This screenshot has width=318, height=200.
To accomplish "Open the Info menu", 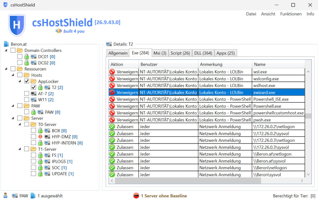I will coord(310,14).
